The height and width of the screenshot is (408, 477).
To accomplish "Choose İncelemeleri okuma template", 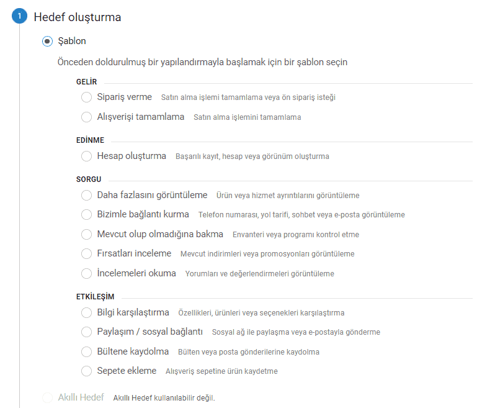I will click(87, 273).
